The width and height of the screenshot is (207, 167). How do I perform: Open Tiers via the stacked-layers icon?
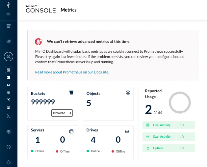pyautogui.click(x=9, y=132)
